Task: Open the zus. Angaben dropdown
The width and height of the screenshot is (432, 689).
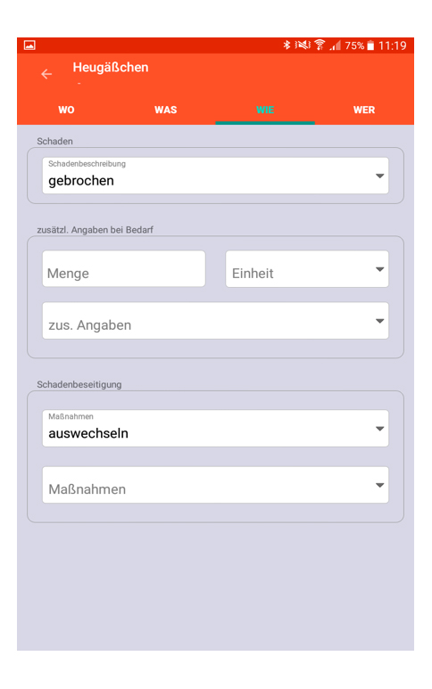Action: pos(216,320)
